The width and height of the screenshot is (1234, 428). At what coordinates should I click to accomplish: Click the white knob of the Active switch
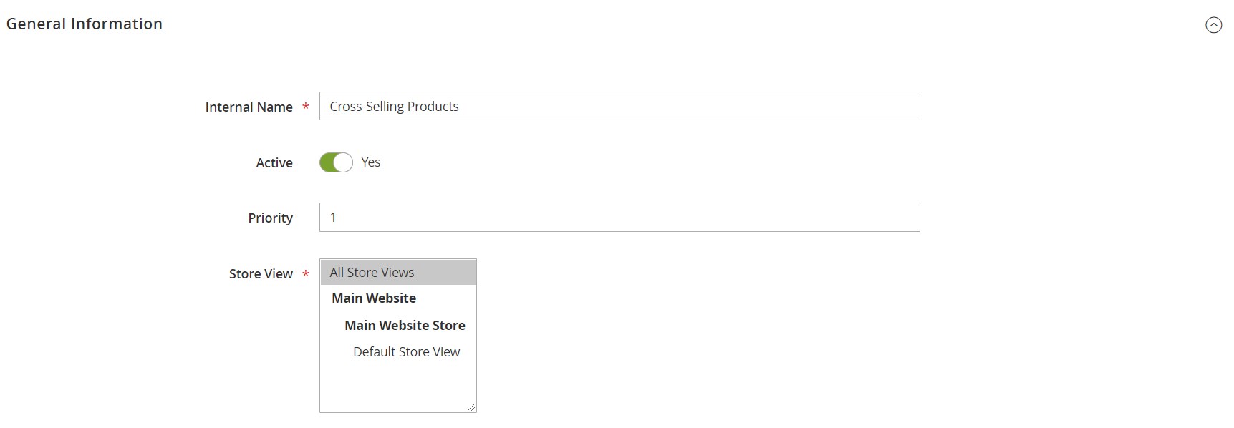pos(343,162)
